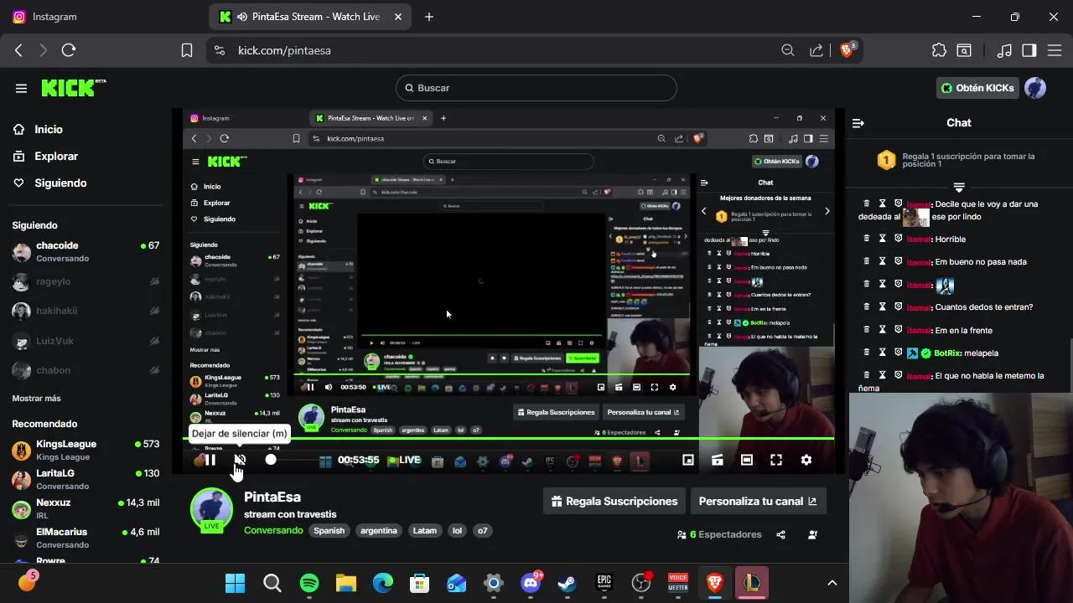
Task: Click the Obtén KICKs button
Action: 977,88
